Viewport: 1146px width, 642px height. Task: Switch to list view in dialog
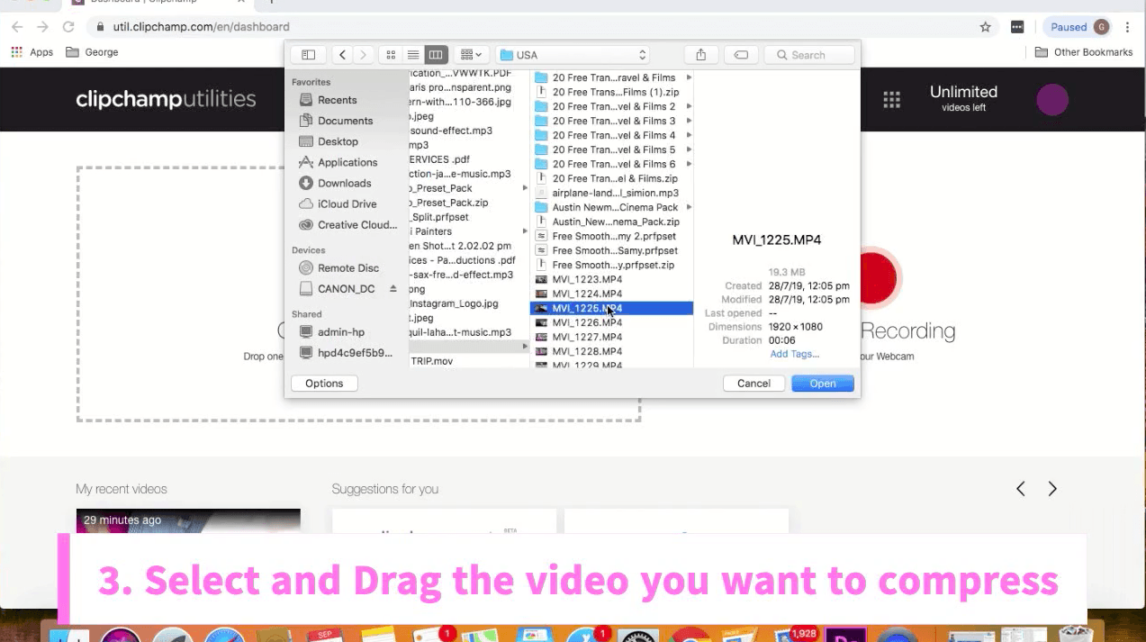click(x=413, y=55)
